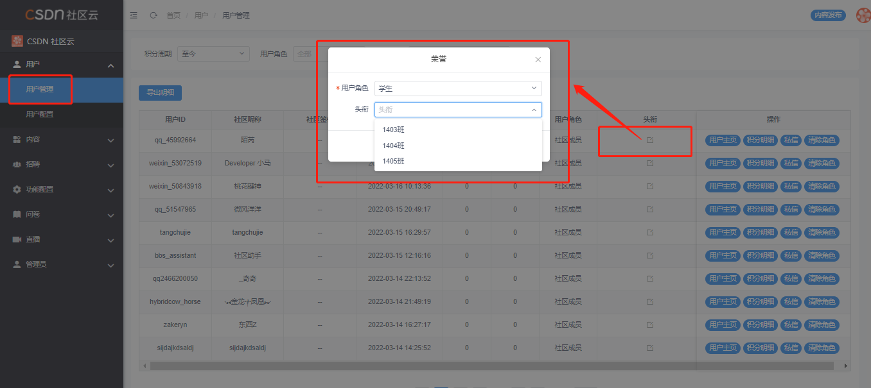Expand the 直播 sidebar section chevron
The image size is (871, 388).
[x=110, y=240]
